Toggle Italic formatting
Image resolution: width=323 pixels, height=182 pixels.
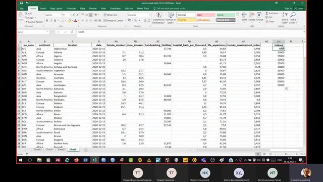[x=51, y=20]
